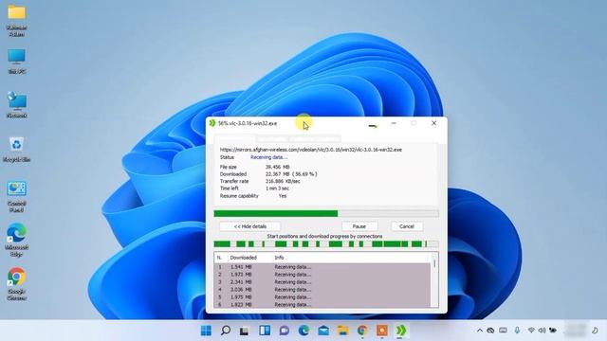Screen dimensions: 607x341
Task: Open the Chat app in the taskbar
Action: [285, 331]
